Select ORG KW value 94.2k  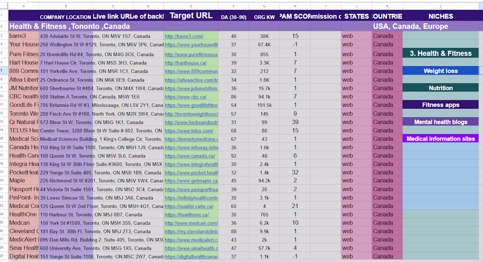pos(264,181)
